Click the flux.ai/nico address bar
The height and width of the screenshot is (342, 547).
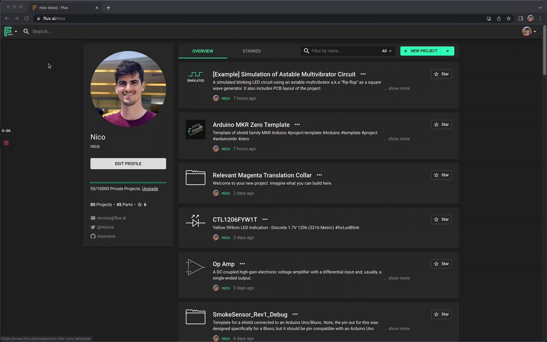click(x=259, y=18)
